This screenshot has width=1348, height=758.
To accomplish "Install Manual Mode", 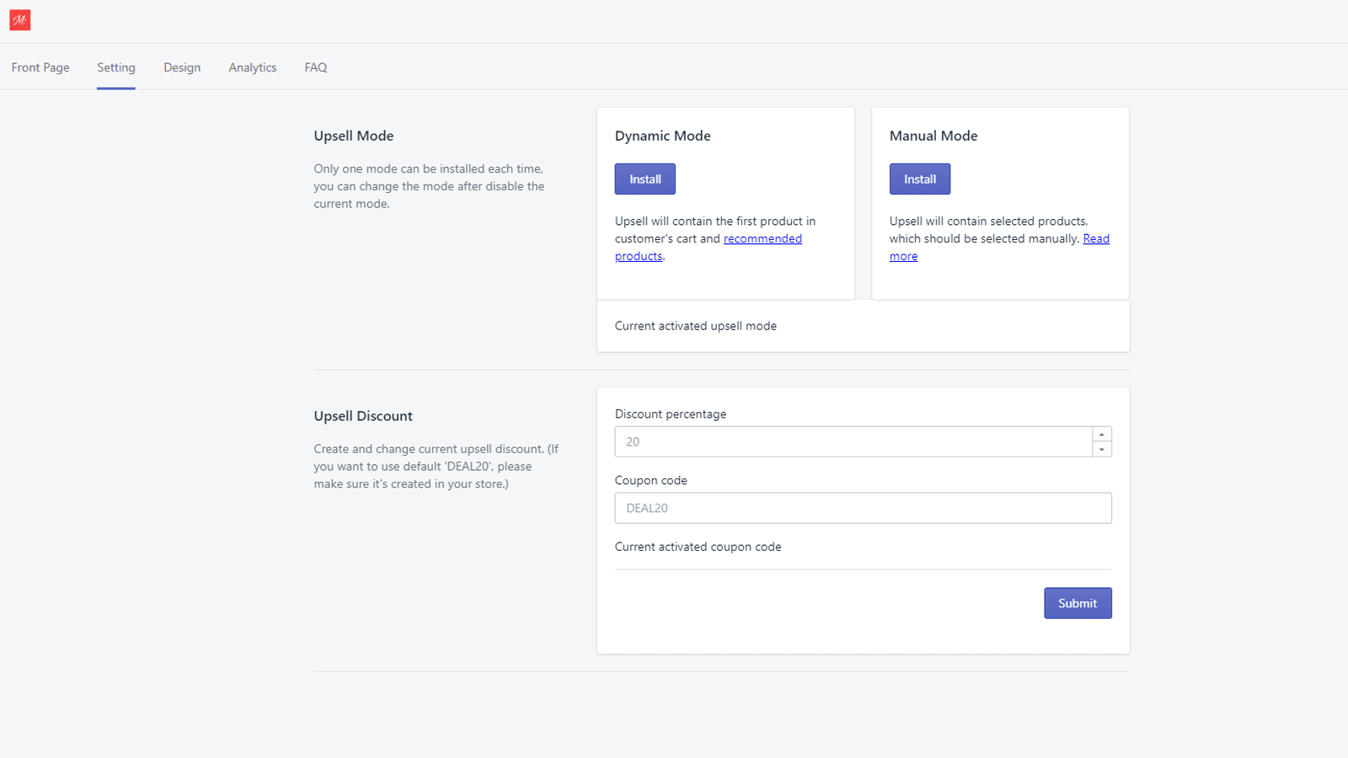I will pos(919,179).
